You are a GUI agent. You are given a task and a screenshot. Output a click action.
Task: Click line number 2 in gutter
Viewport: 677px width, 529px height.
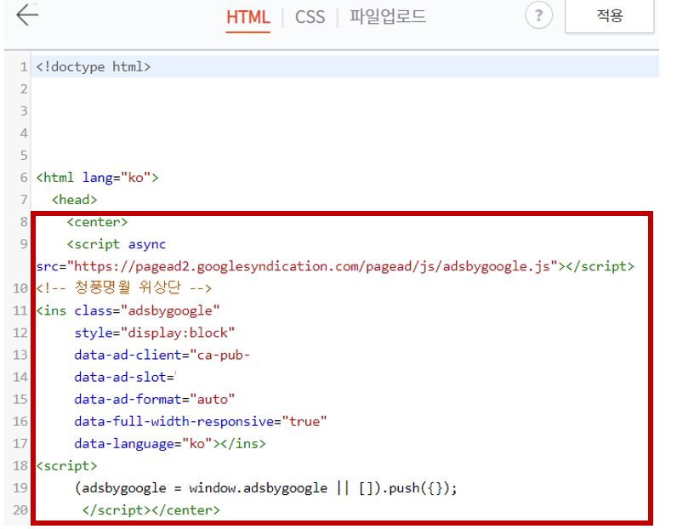tap(24, 89)
